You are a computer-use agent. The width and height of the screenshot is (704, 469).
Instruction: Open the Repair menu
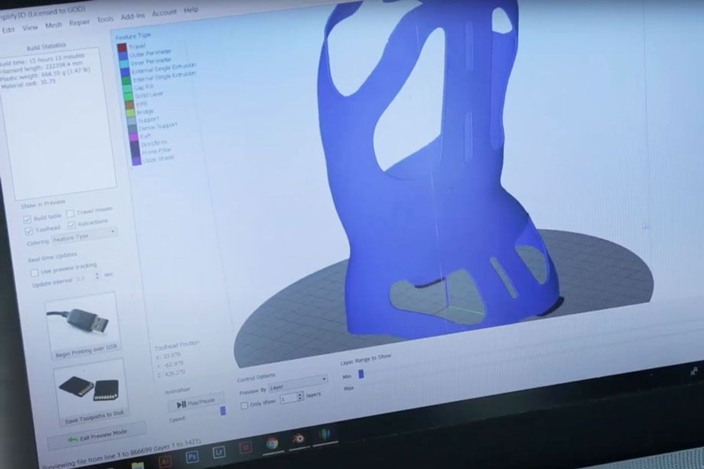point(79,22)
